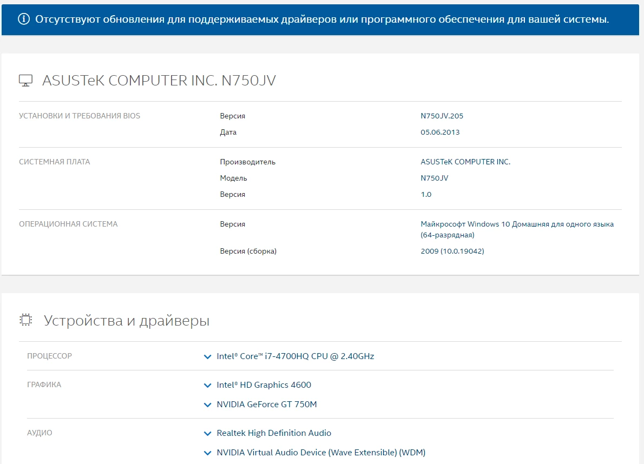The height and width of the screenshot is (464, 644).
Task: Click the chip icon beside Устройства и драйверы
Action: click(x=25, y=320)
